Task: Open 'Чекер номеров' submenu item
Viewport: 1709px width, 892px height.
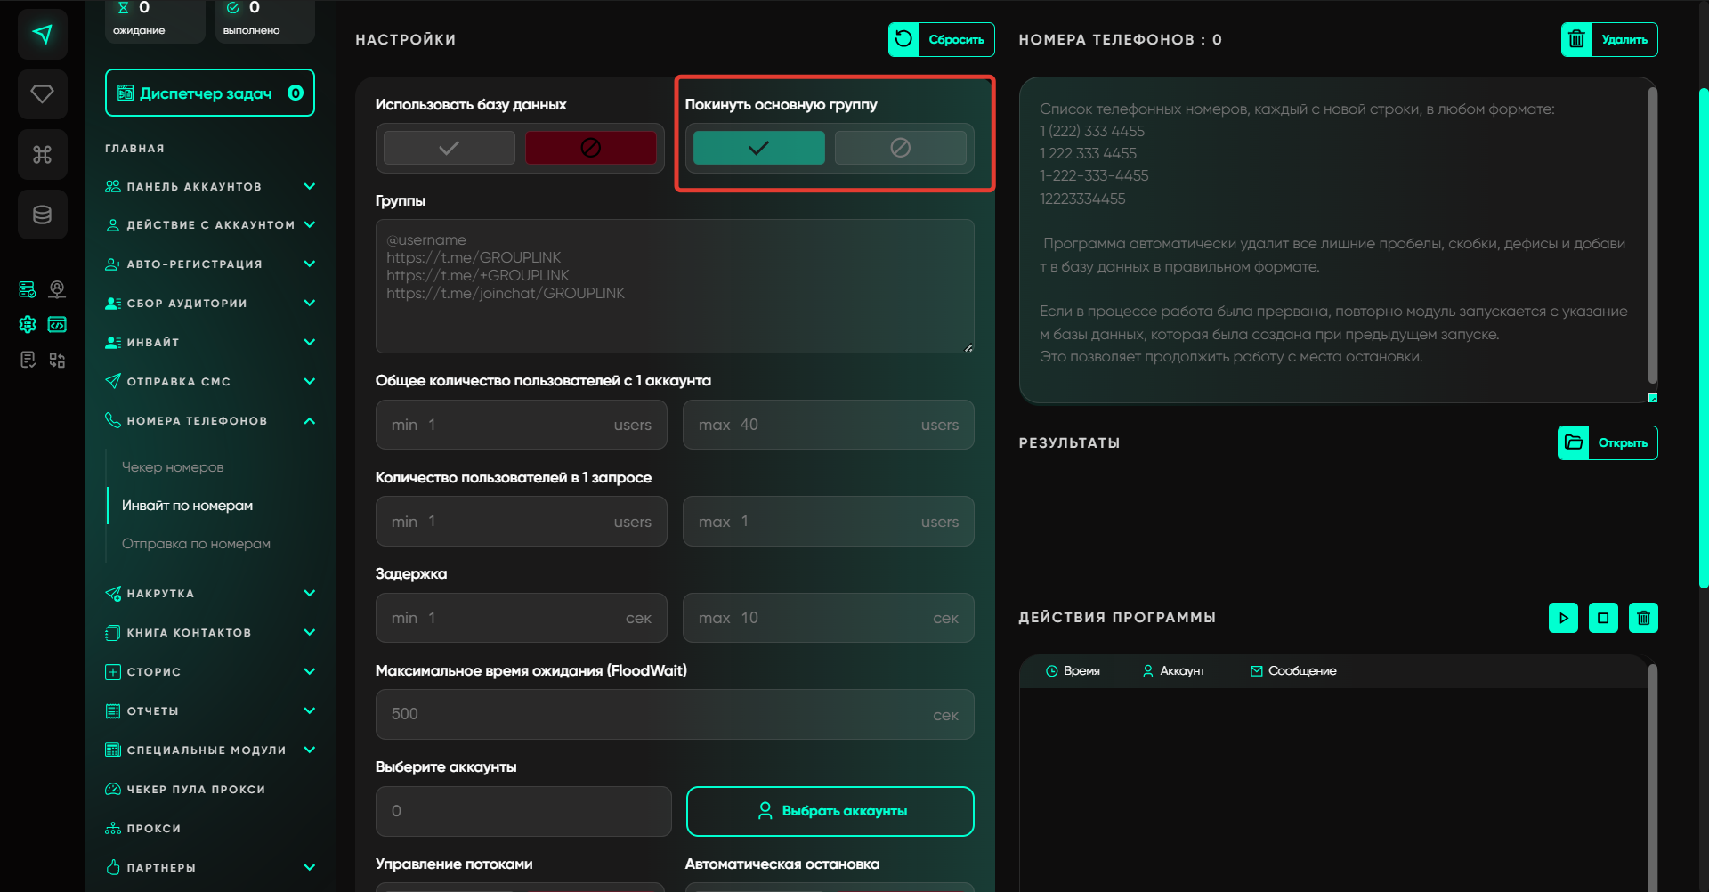Action: 173,467
